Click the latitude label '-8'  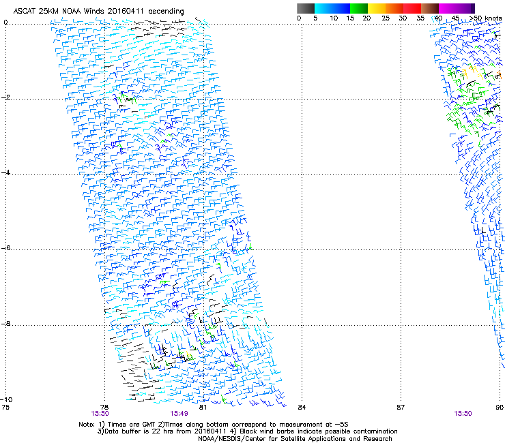(x=5, y=324)
